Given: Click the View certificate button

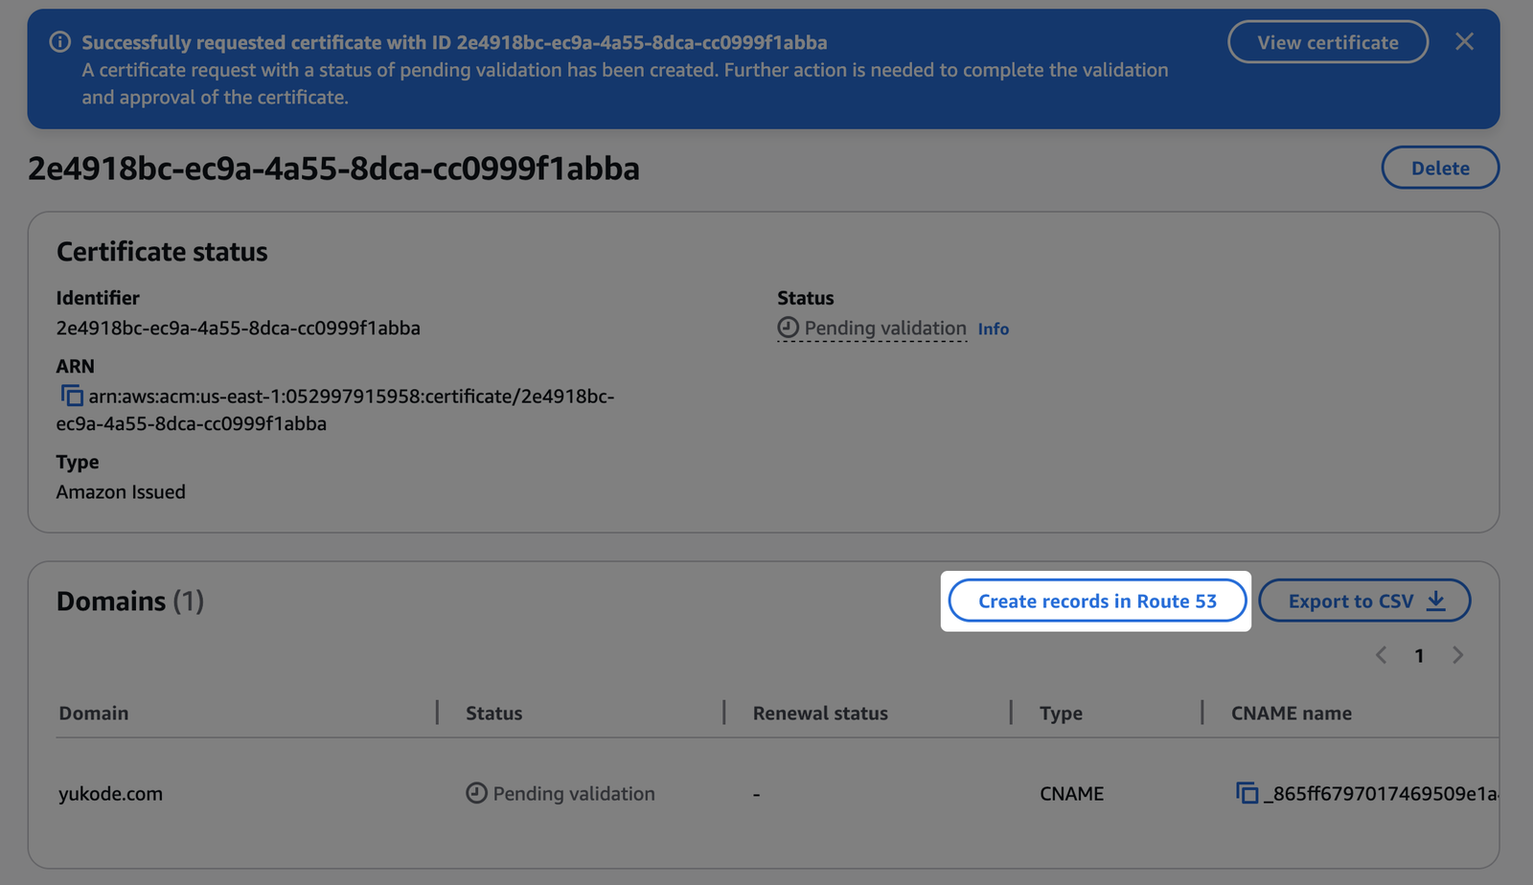Looking at the screenshot, I should [x=1328, y=42].
